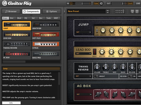Click the rack view dots icon
This screenshot has width=141, height=105.
[120, 12]
